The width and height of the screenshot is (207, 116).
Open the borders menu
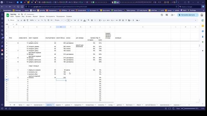point(92,20)
